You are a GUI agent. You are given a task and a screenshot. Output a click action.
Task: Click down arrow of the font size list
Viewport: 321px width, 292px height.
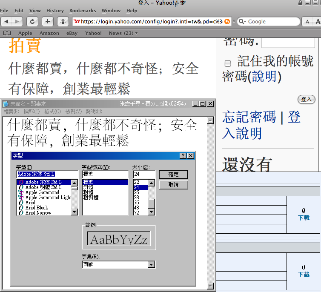coord(151,212)
